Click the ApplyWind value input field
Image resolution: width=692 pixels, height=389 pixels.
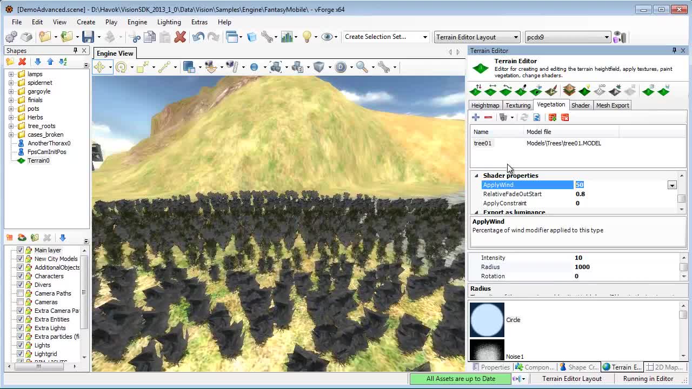click(x=595, y=185)
